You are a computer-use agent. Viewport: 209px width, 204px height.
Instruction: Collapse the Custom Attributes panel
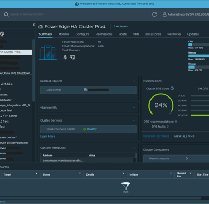tap(134, 148)
